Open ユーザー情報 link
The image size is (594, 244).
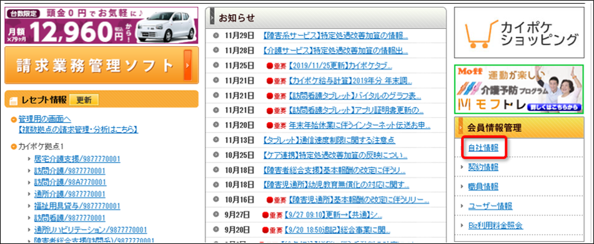tap(490, 206)
